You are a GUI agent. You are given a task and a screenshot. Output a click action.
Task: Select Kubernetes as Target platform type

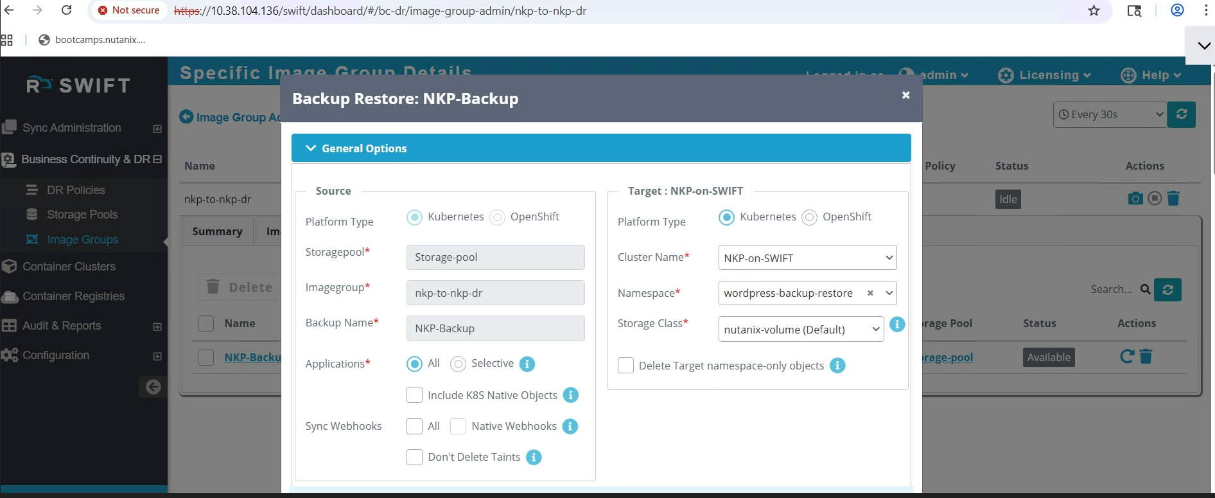point(726,217)
